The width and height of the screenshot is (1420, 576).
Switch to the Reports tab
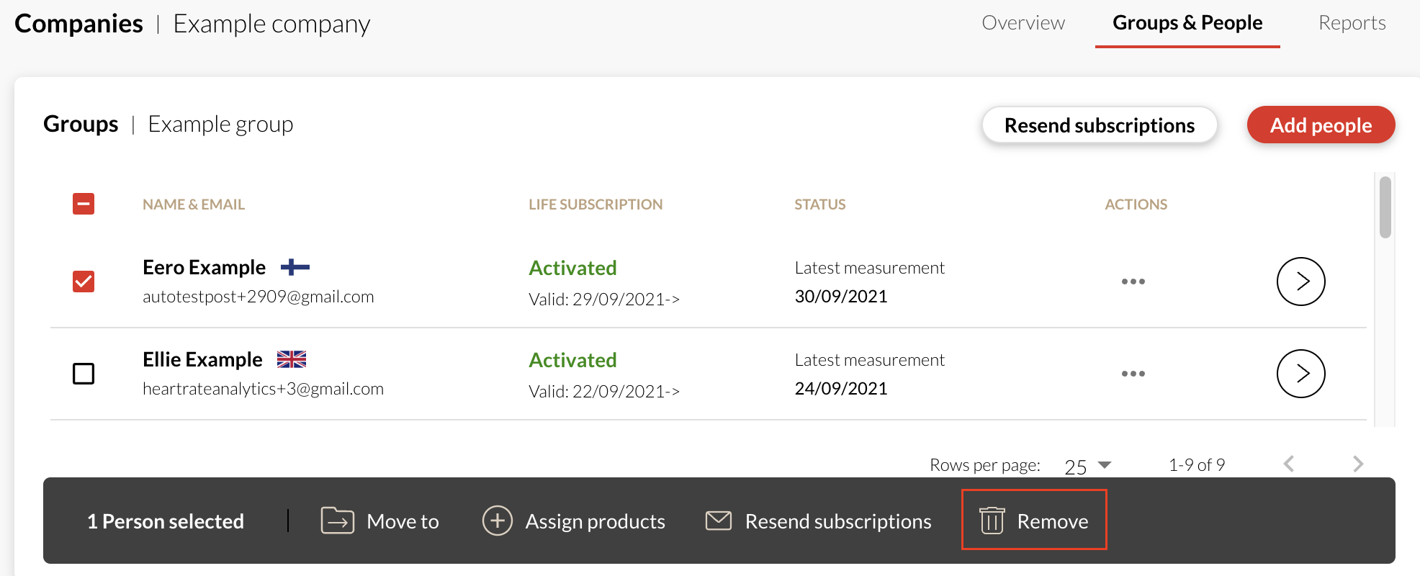tap(1352, 23)
